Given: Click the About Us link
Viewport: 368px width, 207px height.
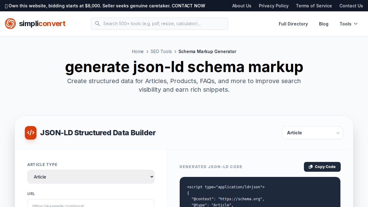Looking at the screenshot, I should tap(242, 6).
